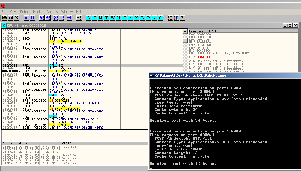Open the Call stack with the K button
This screenshot has width=301, height=172.
point(136,18)
